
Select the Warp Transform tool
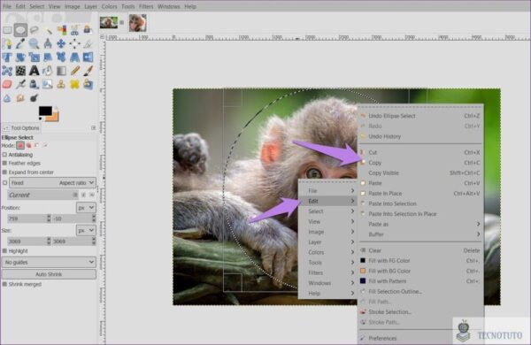click(x=20, y=71)
